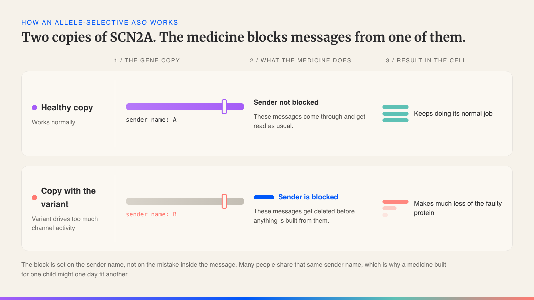This screenshot has width=534, height=300.
Task: Click the faded coral bars icon
Action: [395, 208]
